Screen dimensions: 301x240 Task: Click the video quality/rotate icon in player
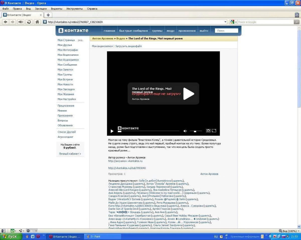click(x=208, y=130)
